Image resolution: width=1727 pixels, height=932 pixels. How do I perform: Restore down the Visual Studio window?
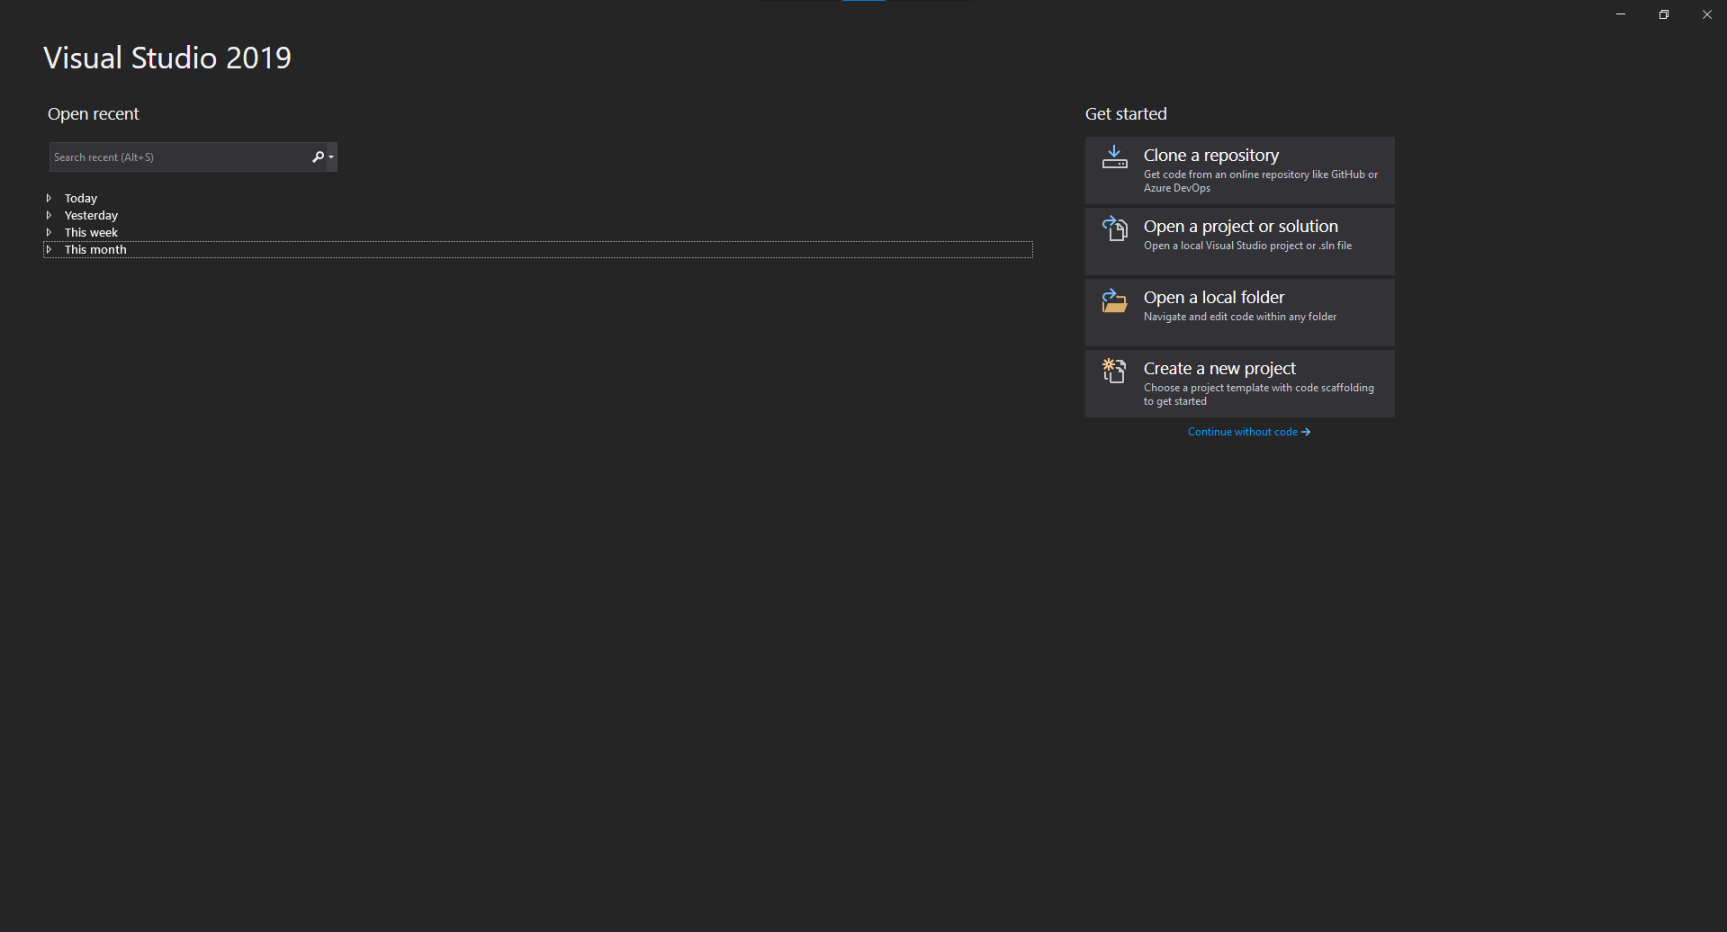point(1664,14)
